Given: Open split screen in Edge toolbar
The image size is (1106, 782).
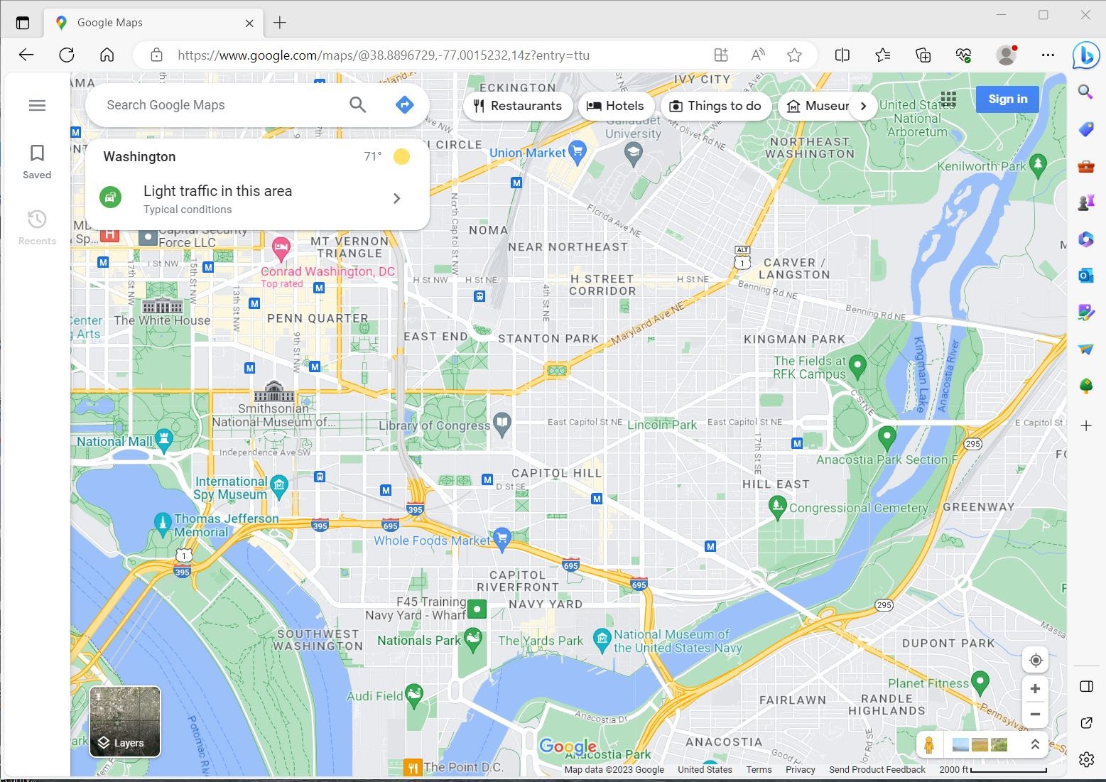Looking at the screenshot, I should point(842,55).
